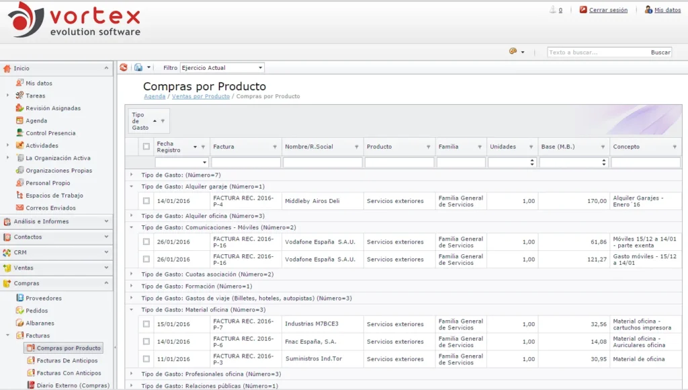
Task: Click the Facturas Con Anticipos icon
Action: (31, 373)
